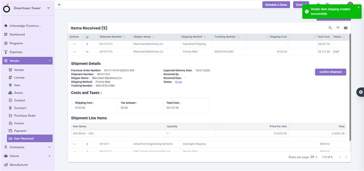Click the Schedule a Demo button
The image size is (364, 171).
(276, 5)
